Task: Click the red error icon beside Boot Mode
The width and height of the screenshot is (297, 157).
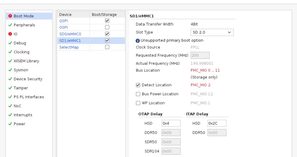Action: [10, 16]
